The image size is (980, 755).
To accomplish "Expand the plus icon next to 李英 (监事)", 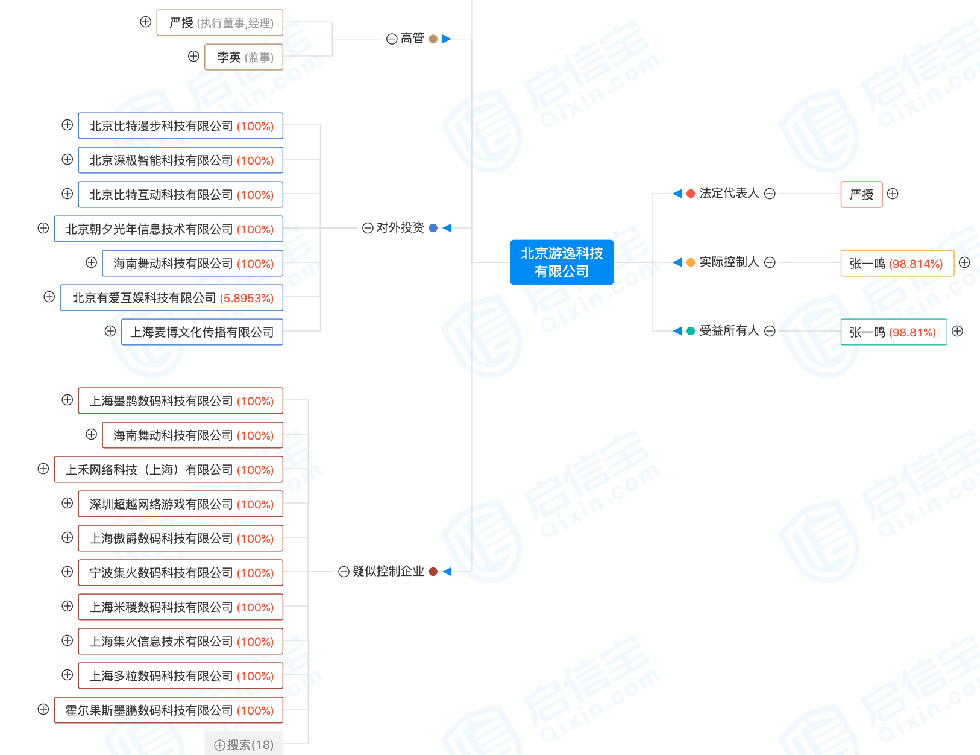I will click(193, 56).
